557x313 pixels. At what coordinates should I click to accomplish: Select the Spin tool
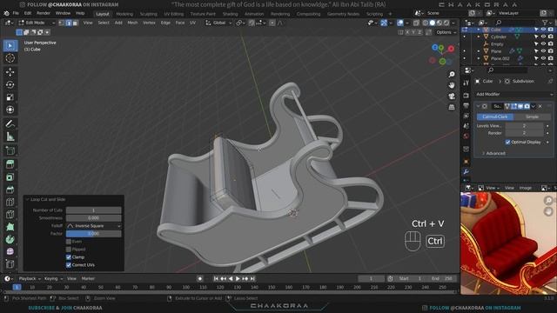10,239
